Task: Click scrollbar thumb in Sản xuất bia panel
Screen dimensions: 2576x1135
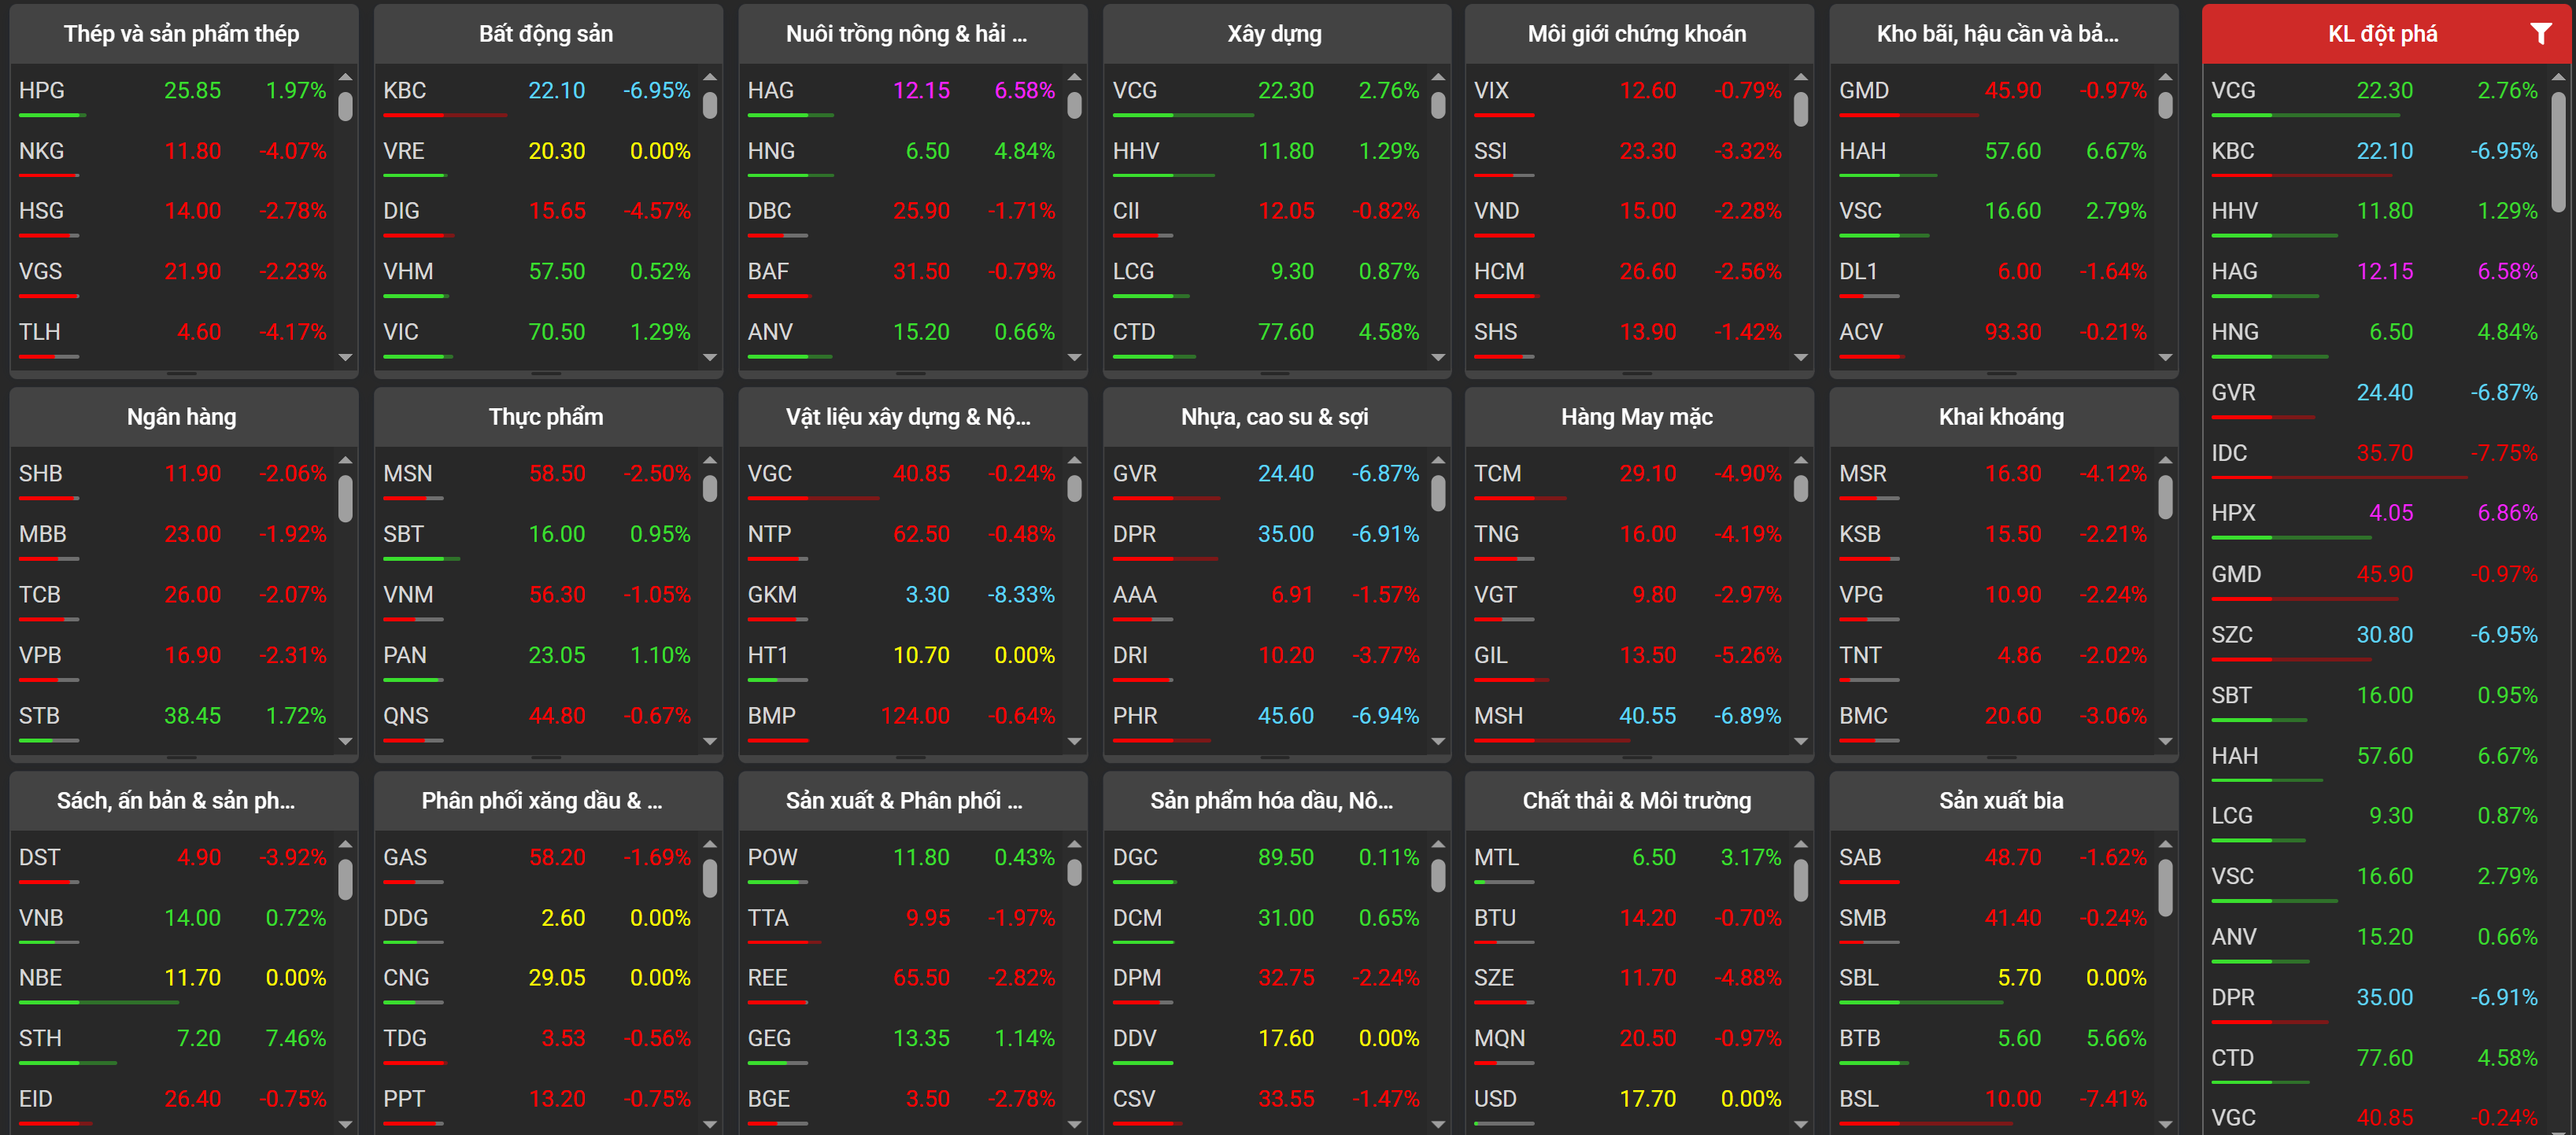Action: 2165,888
